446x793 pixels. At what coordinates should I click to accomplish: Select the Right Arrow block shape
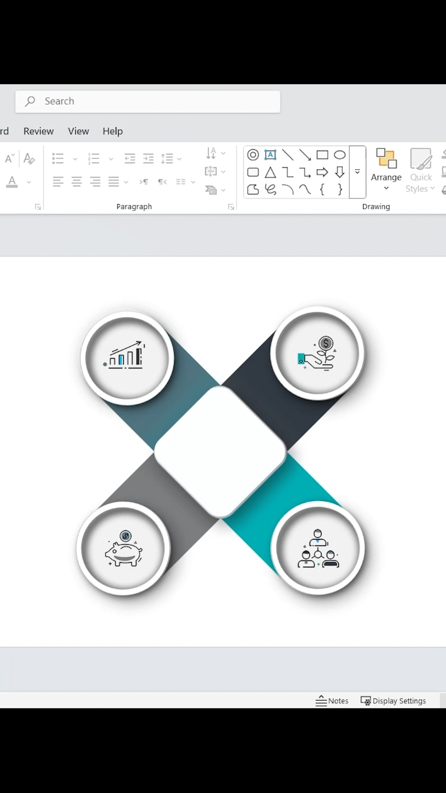[x=322, y=172]
